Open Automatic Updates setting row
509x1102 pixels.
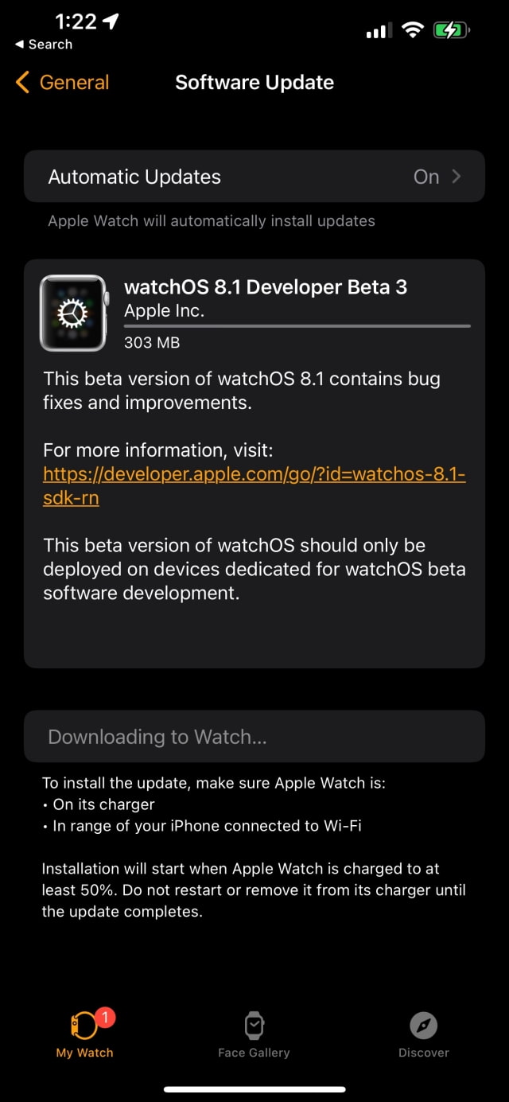pyautogui.click(x=254, y=177)
